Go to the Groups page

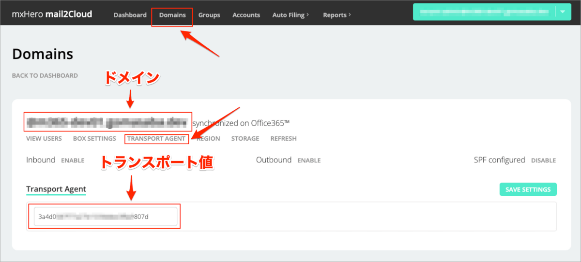209,15
